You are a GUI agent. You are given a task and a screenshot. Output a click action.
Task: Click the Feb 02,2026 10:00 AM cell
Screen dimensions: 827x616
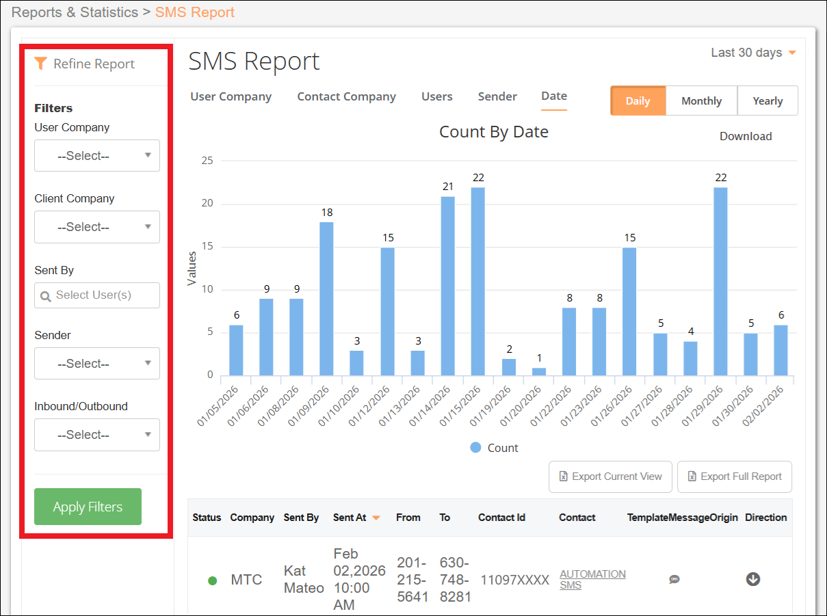[x=360, y=579]
